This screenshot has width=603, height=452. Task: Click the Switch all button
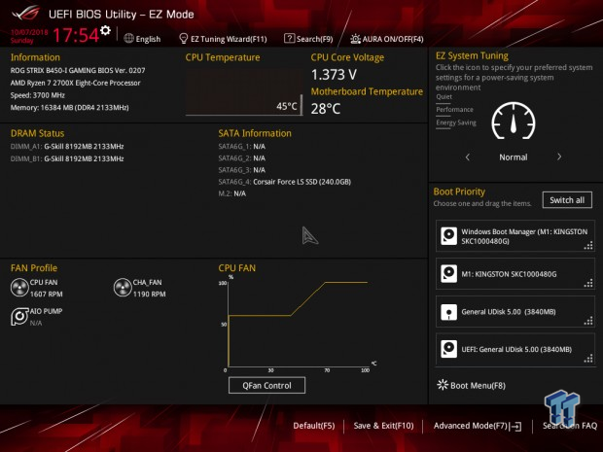(567, 200)
